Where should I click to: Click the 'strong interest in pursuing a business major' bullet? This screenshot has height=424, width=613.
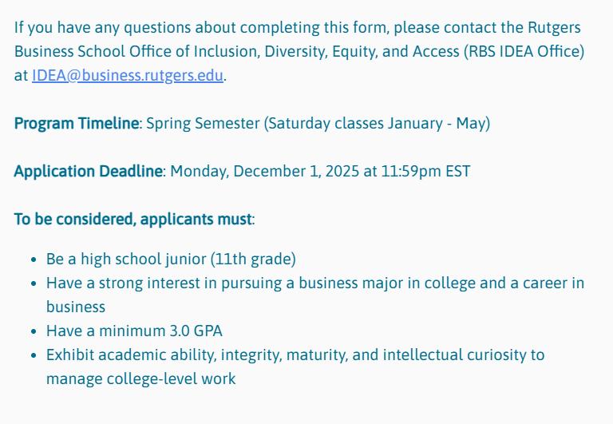pos(239,283)
